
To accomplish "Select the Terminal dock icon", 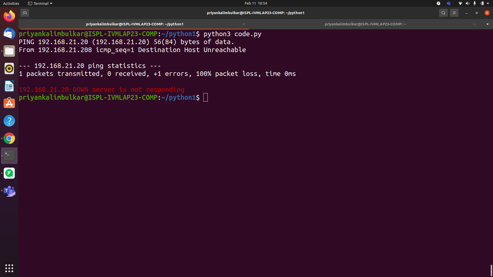I will coord(9,156).
